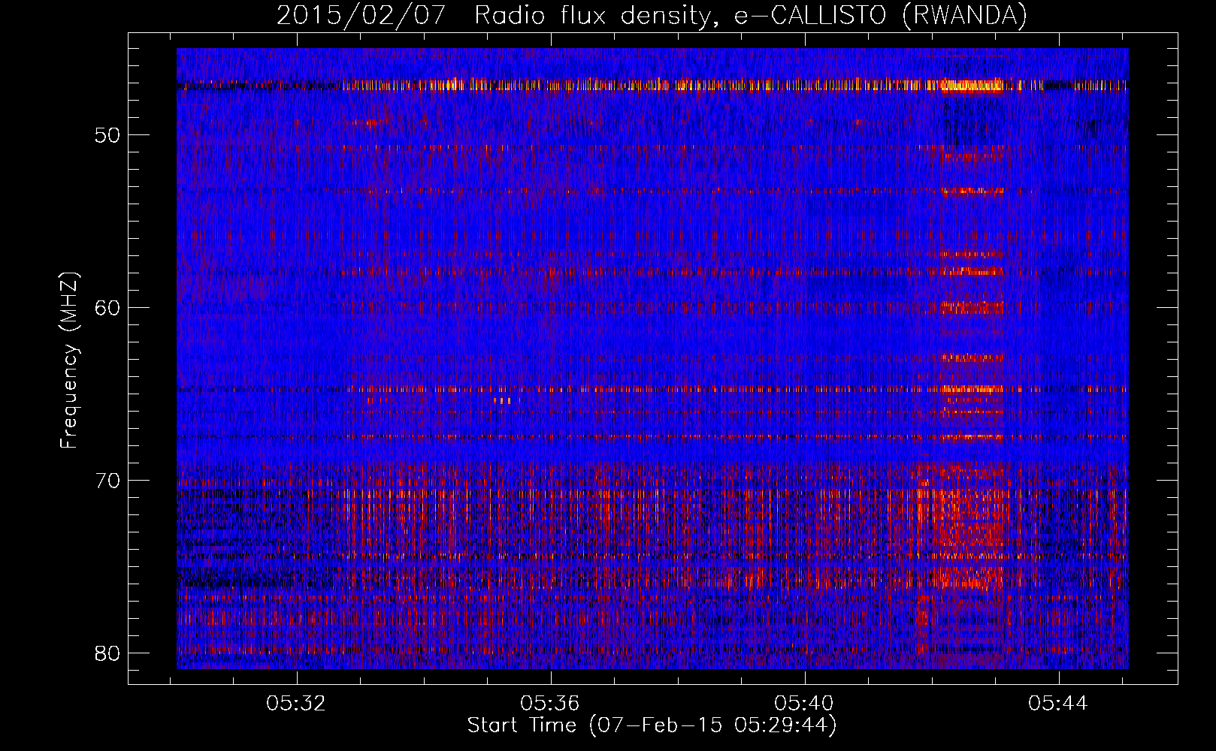This screenshot has width=1216, height=751.
Task: Click the 05:36 time tick label
Action: (x=551, y=704)
